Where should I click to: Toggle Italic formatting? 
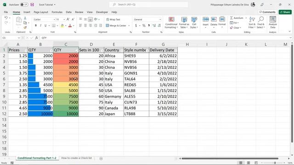pyautogui.click(x=40, y=26)
